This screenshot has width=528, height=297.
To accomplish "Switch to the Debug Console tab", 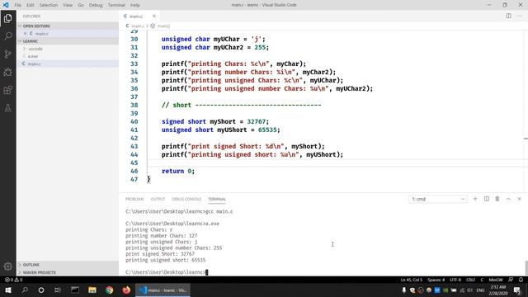I will click(186, 199).
